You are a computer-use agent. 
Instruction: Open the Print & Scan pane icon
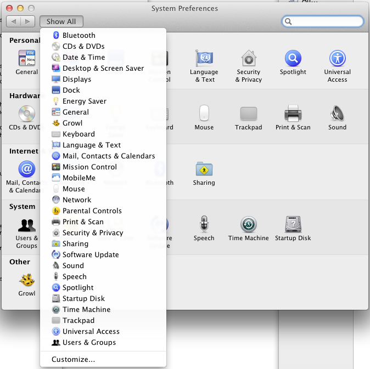click(293, 114)
